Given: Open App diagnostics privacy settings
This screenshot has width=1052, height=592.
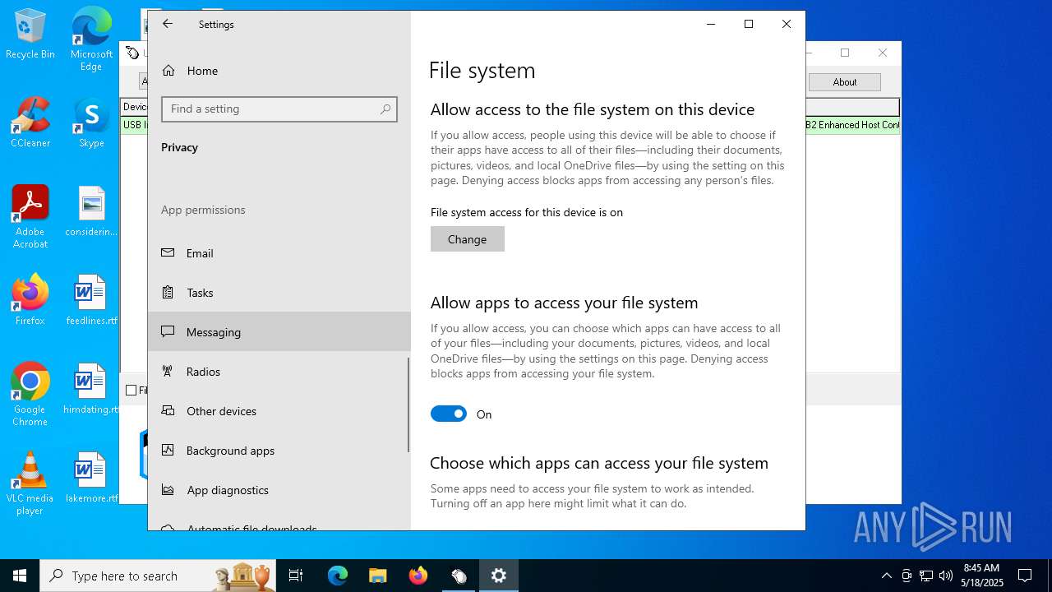Looking at the screenshot, I should 279,490.
